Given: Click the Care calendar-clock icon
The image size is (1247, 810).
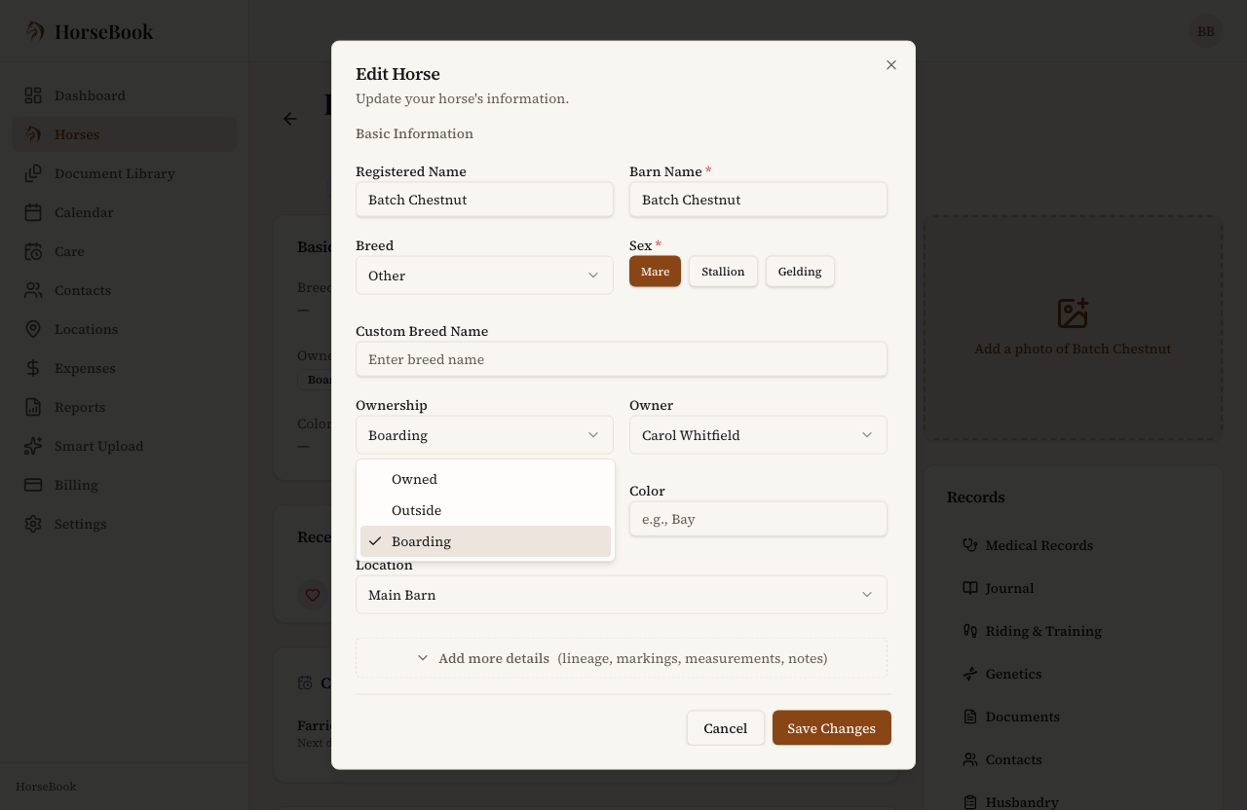Looking at the screenshot, I should click(33, 251).
